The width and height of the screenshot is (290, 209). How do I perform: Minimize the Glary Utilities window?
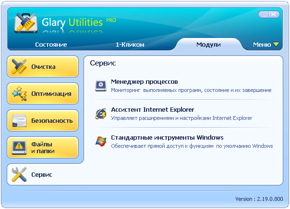tap(265, 14)
